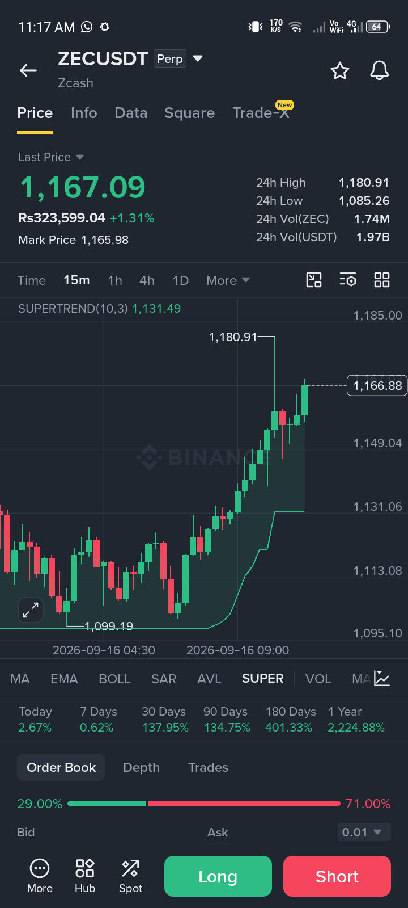Expand the More timeframe dropdown
This screenshot has height=908, width=408.
pos(228,280)
